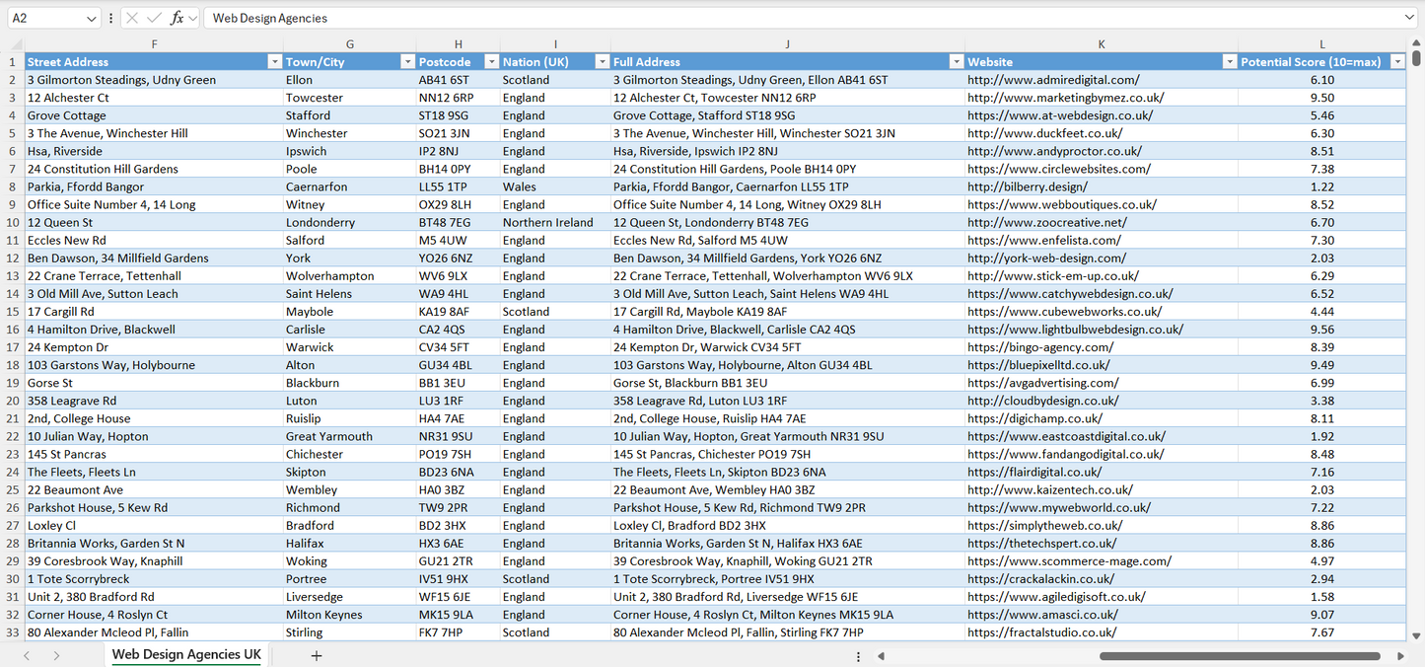Screen dimensions: 1425x667
Task: Click the Name Box showing A2
Action: tap(44, 18)
